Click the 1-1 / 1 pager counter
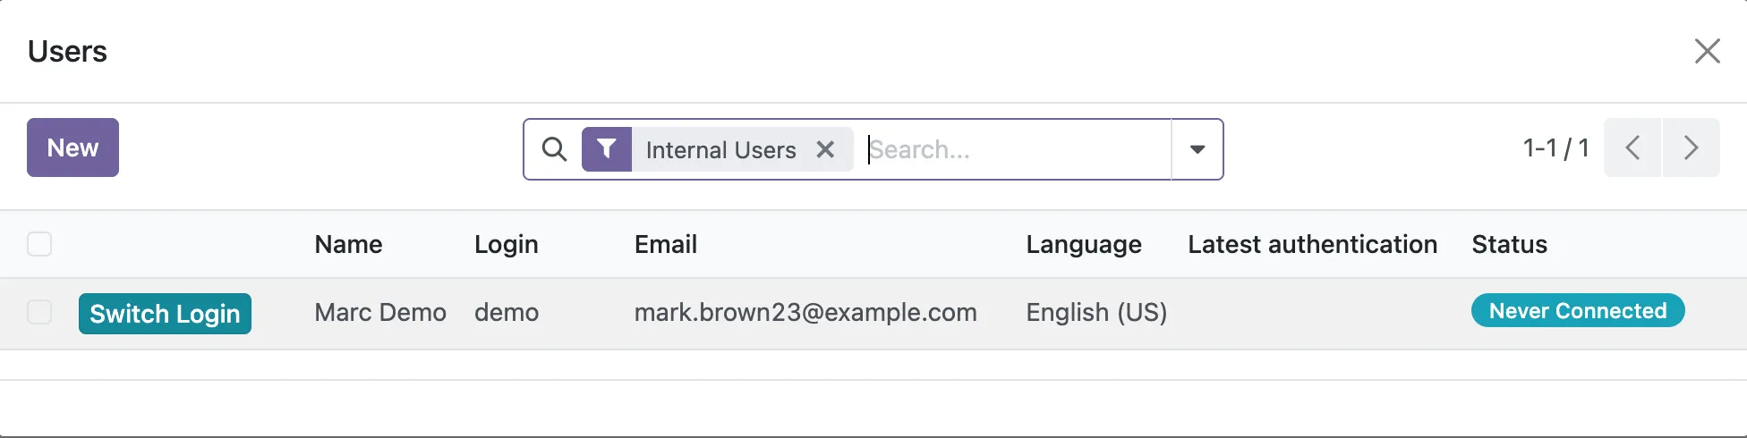The width and height of the screenshot is (1747, 438). [1555, 147]
